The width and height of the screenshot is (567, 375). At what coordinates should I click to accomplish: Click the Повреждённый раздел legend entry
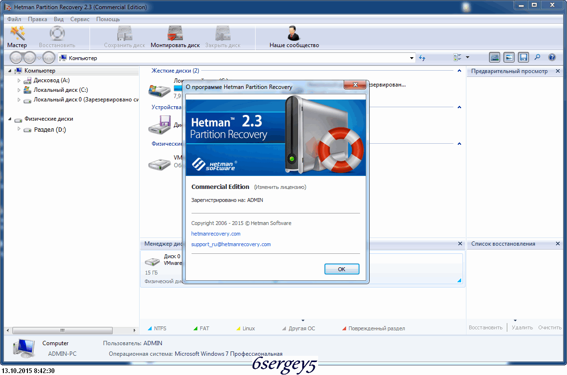374,328
